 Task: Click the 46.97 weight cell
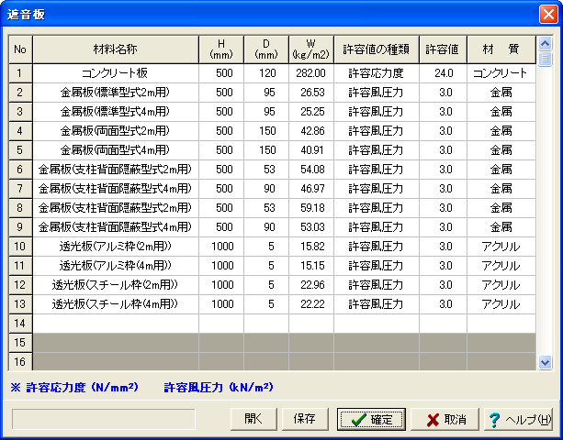[x=311, y=189]
